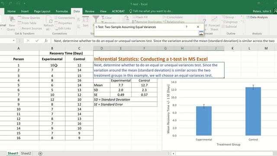Screen dimensions: 277x156
Task: Click Person 16 row label
Action: tap(18, 138)
